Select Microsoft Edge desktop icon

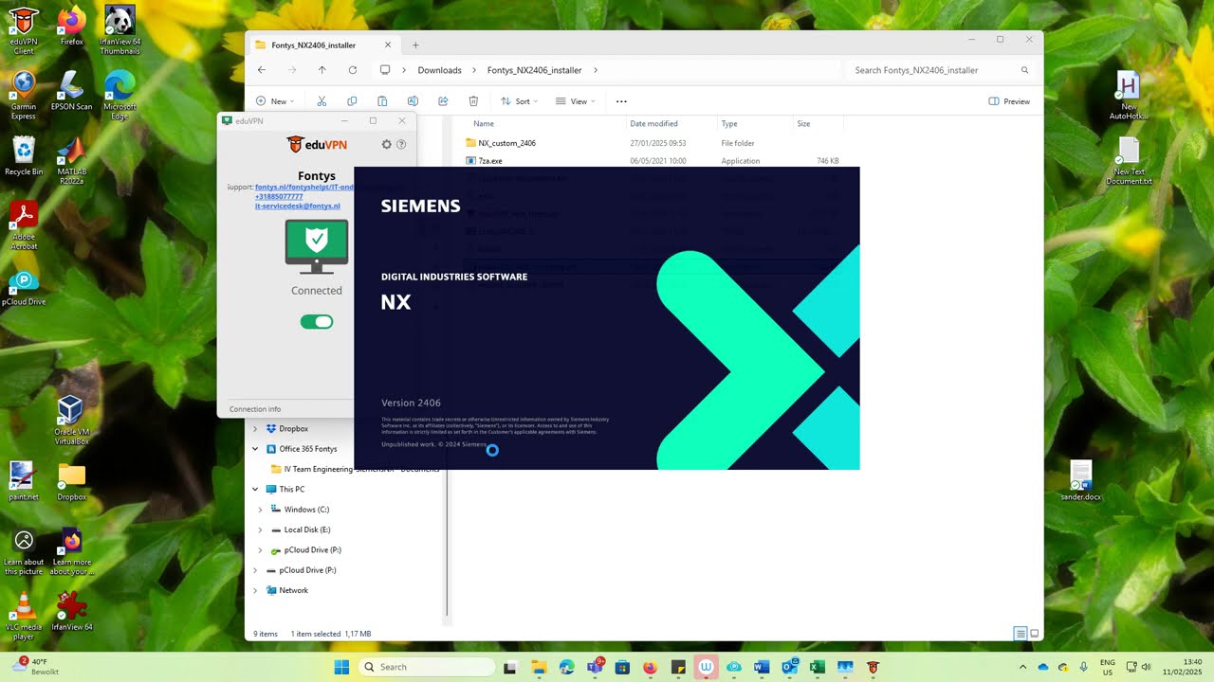coord(120,95)
